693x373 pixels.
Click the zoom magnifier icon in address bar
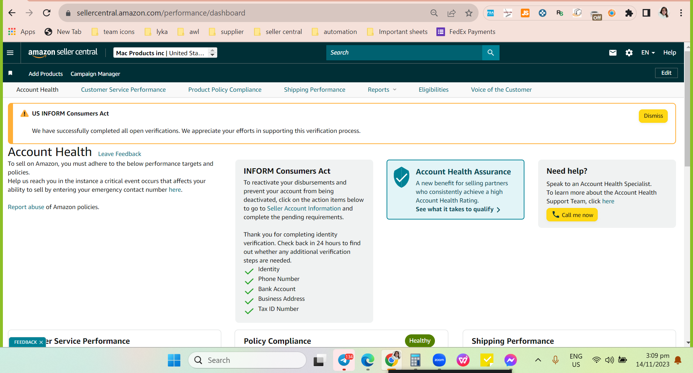click(434, 13)
